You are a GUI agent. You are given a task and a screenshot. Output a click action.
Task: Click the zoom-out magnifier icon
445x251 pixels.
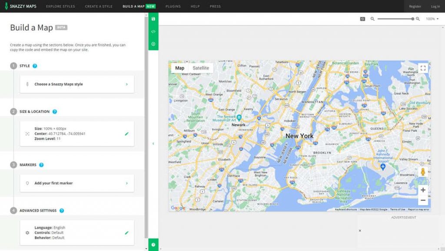(372, 19)
